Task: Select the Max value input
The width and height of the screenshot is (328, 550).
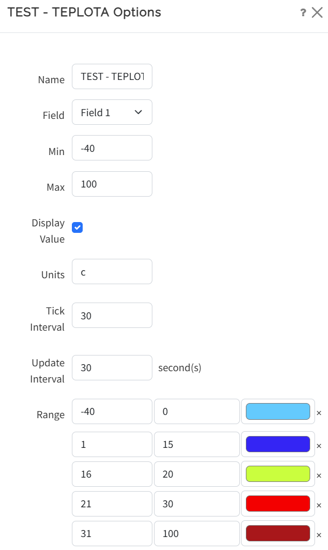Action: 112,184
